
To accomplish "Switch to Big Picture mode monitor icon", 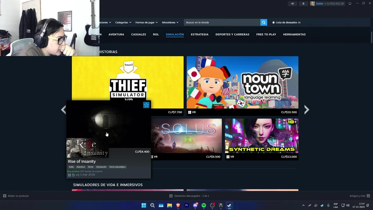I will [x=350, y=4].
